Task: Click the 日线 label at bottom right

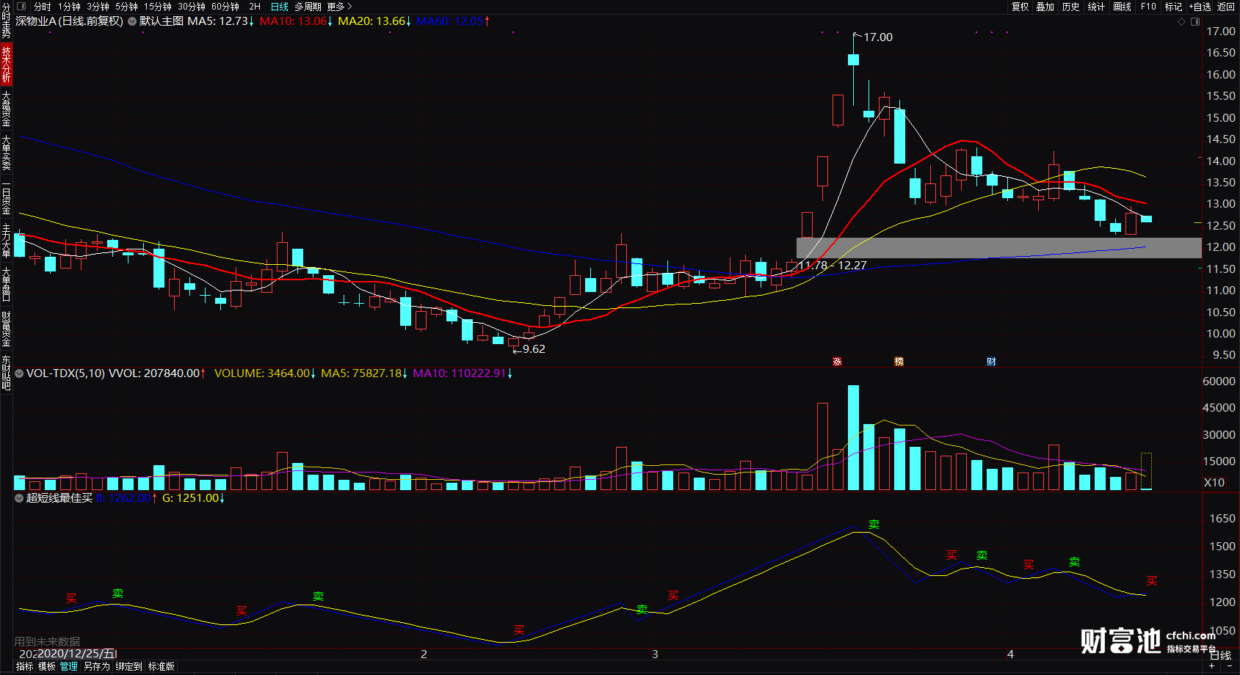Action: coord(1220,654)
